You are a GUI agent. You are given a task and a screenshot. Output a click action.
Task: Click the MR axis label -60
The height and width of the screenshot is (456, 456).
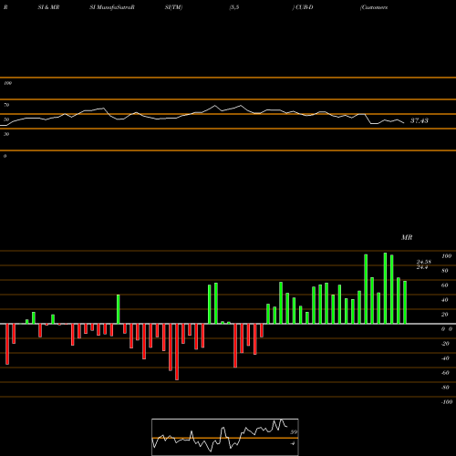[445, 373]
